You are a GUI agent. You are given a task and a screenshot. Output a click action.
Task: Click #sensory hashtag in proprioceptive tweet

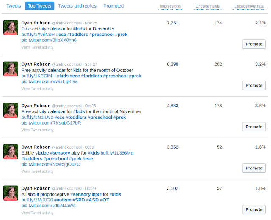point(80,194)
